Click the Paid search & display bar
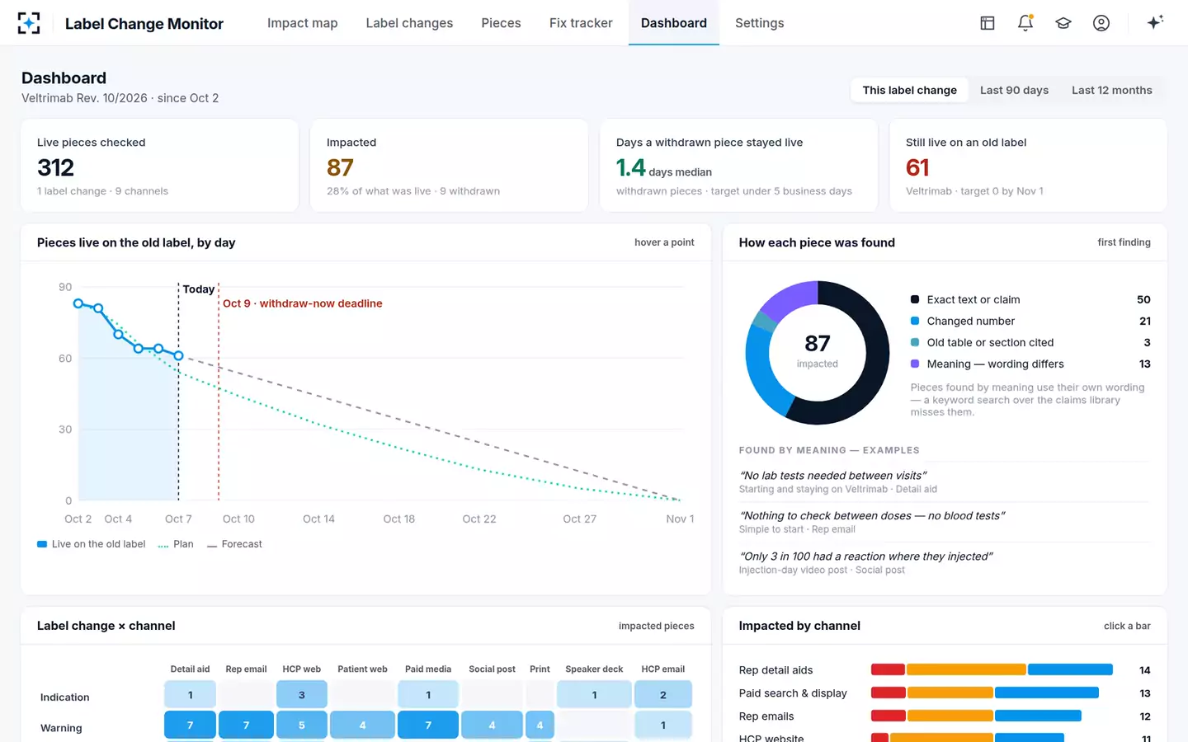Screen dimensions: 1188x742 point(985,693)
